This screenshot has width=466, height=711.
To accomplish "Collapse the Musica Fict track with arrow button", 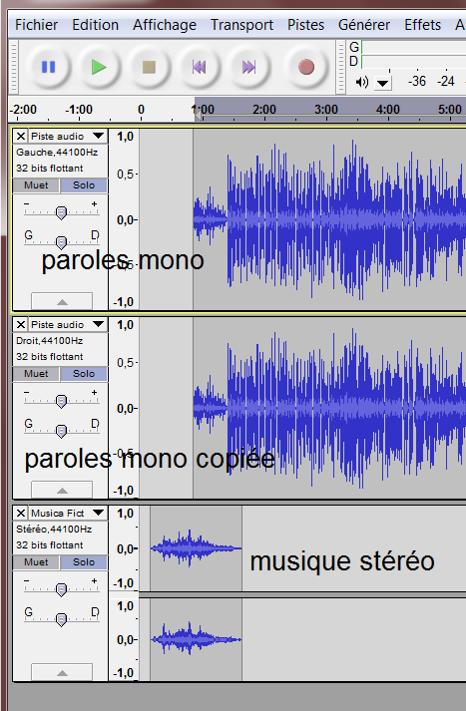I will [x=62, y=672].
